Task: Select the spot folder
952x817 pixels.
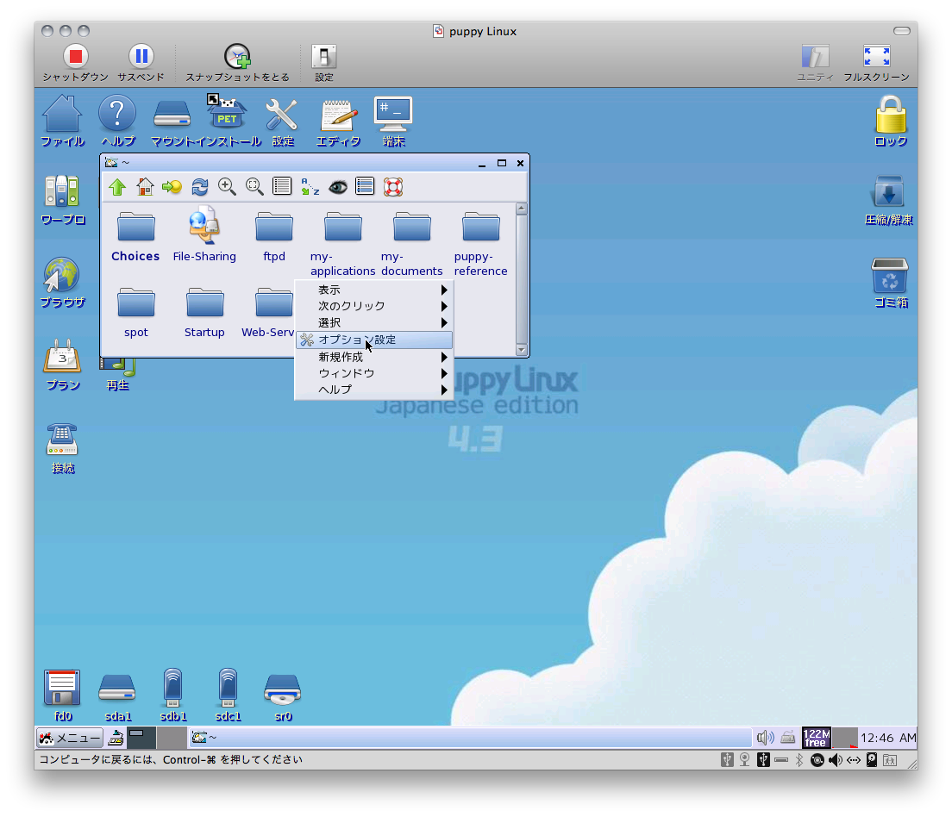Action: click(x=136, y=313)
